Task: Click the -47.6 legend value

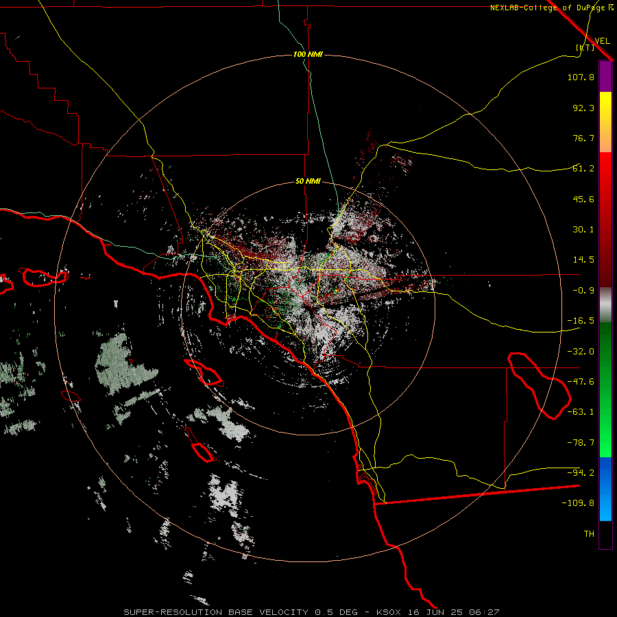Action: [x=581, y=382]
